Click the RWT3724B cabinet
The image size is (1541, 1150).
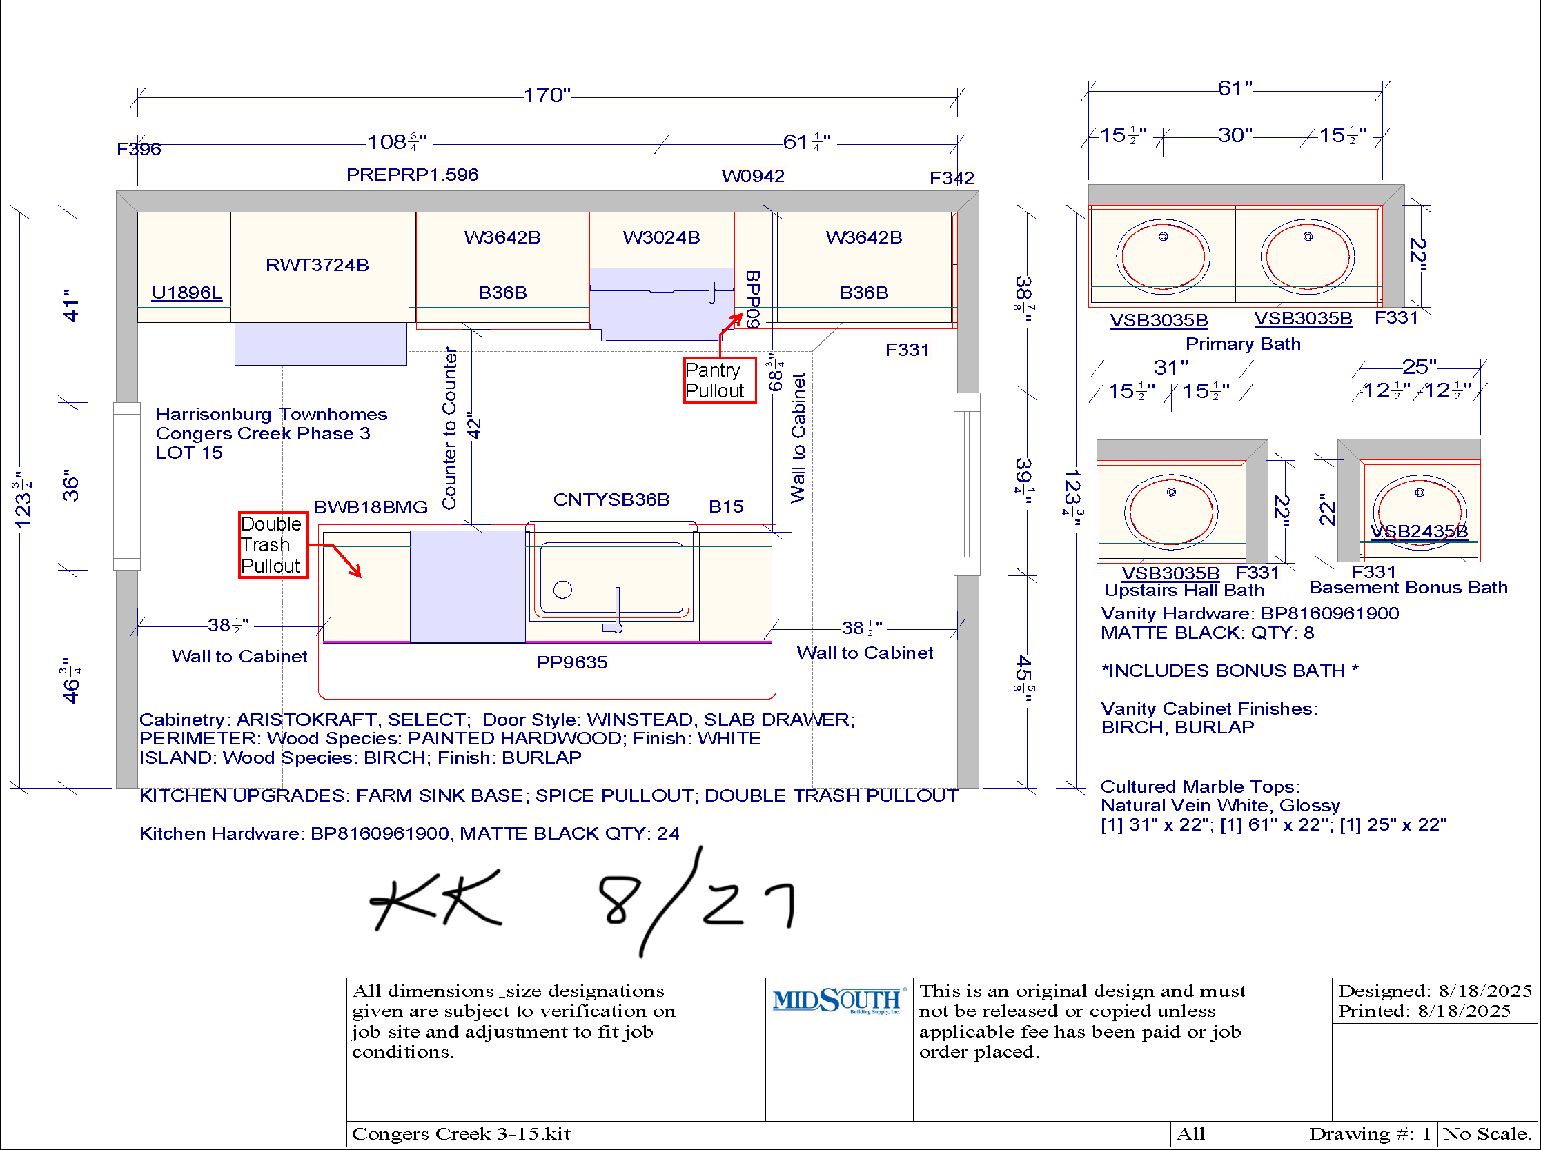point(317,265)
